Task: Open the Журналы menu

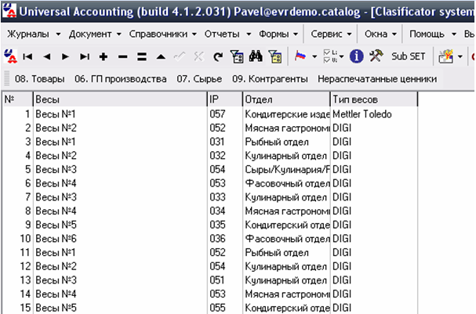Action: tap(34, 34)
